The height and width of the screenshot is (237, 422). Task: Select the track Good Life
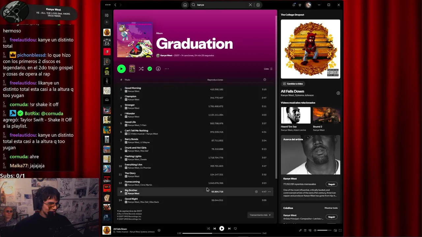pos(196,123)
